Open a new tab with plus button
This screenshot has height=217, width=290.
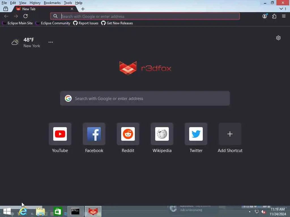[83, 9]
